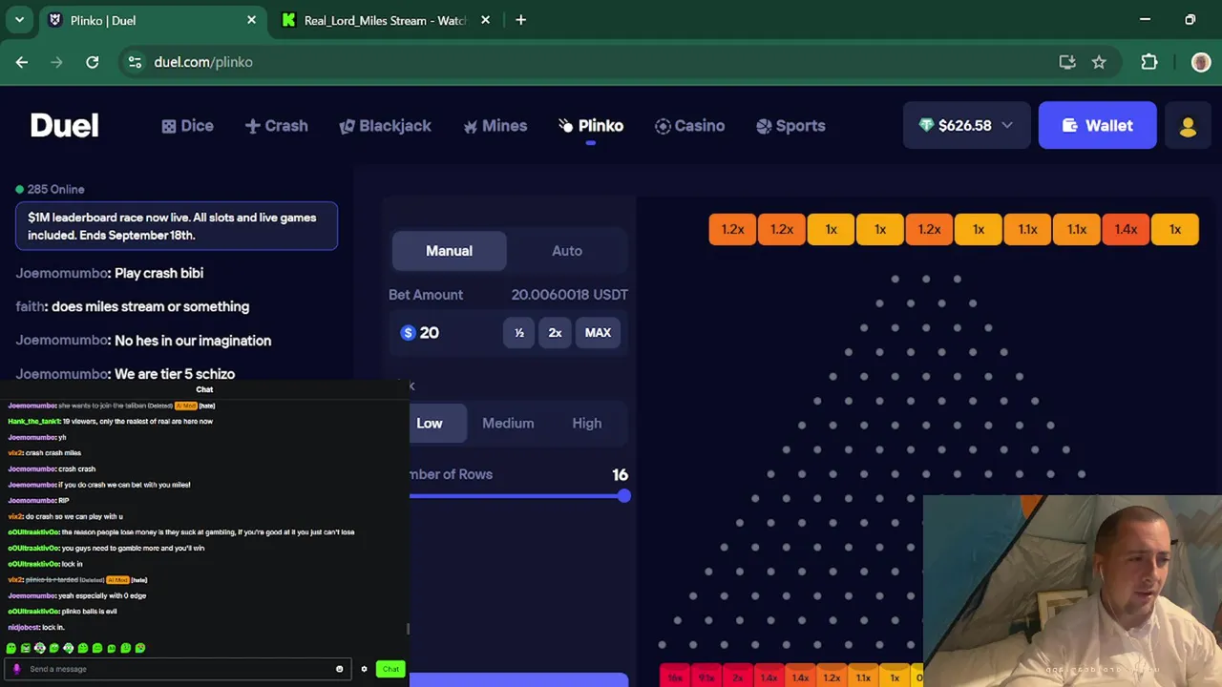Expand the tab search chevron
1222x687 pixels.
(x=19, y=20)
